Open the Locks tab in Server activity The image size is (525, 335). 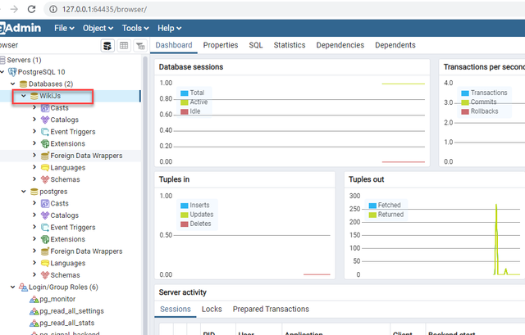[212, 309]
